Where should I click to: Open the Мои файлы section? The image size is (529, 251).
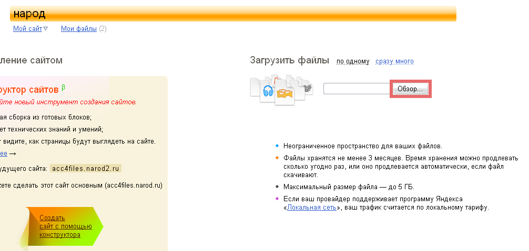[78, 29]
